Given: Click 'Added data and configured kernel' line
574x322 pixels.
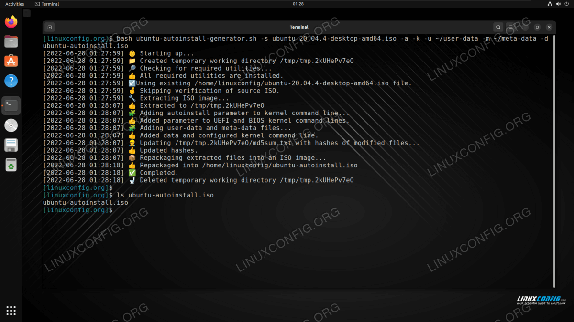Looking at the screenshot, I should (x=180, y=135).
